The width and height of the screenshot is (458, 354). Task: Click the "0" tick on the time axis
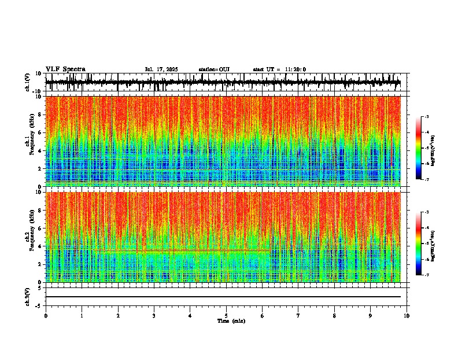[46, 316]
